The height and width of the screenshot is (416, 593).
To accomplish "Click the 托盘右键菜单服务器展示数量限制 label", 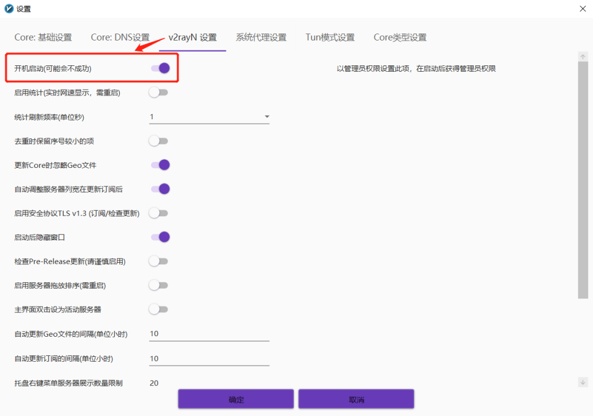I will pyautogui.click(x=68, y=383).
